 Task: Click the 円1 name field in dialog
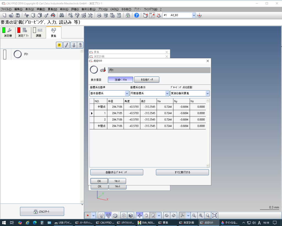coord(159,70)
